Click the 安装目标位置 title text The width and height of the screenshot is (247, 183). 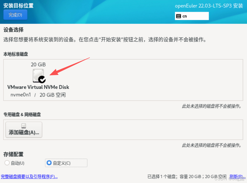(18, 6)
